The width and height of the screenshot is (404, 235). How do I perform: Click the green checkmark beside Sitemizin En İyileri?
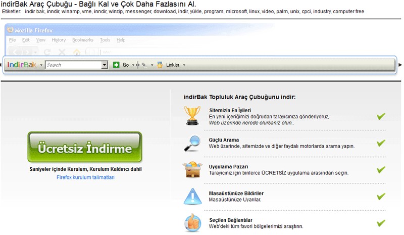point(381,116)
